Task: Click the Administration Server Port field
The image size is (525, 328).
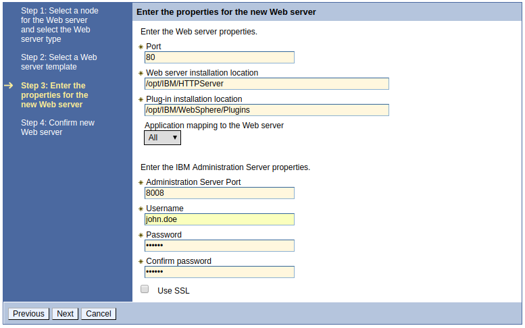Action: click(220, 193)
